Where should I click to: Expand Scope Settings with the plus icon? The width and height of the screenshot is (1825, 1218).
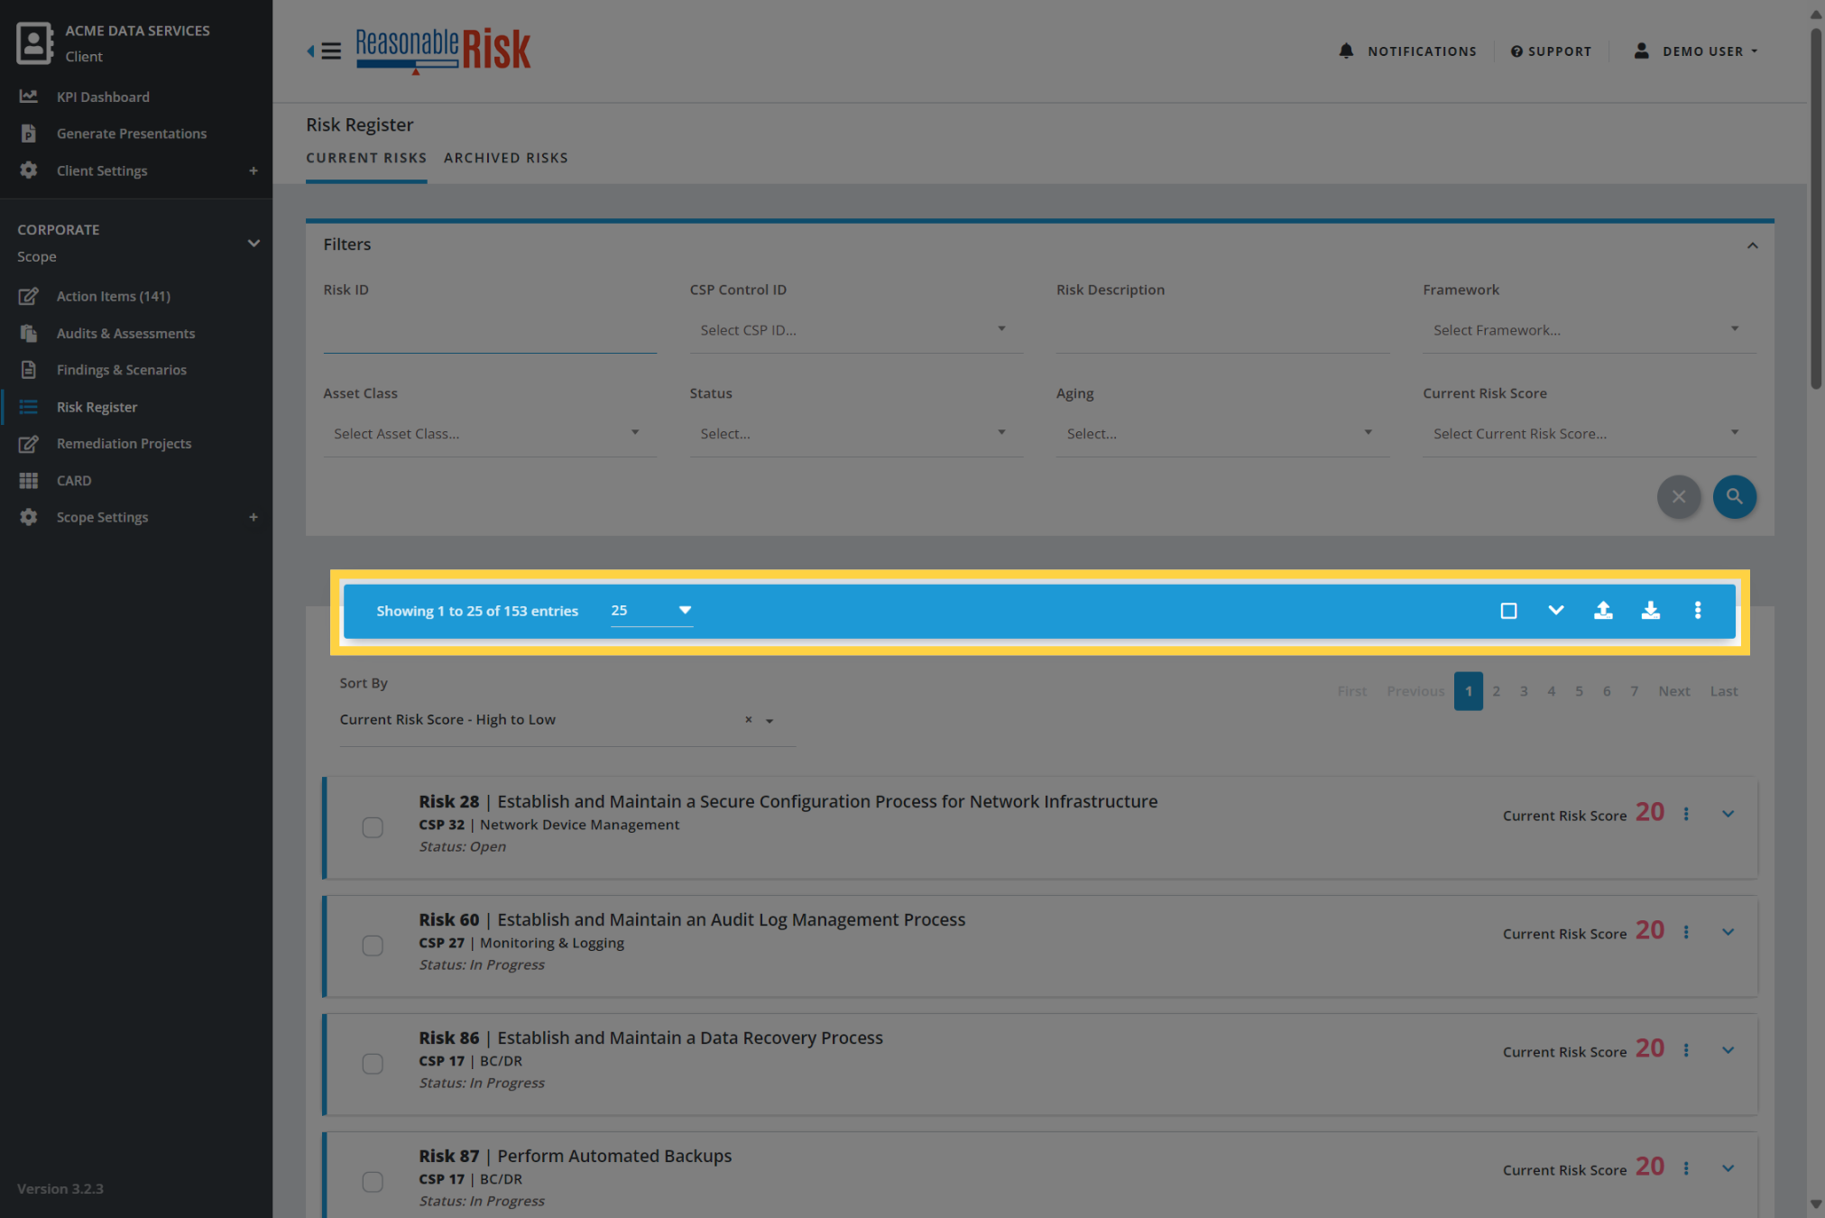coord(253,517)
